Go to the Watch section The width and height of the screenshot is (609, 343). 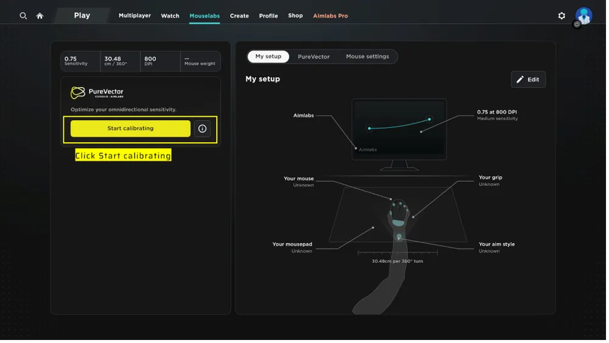[x=170, y=16]
